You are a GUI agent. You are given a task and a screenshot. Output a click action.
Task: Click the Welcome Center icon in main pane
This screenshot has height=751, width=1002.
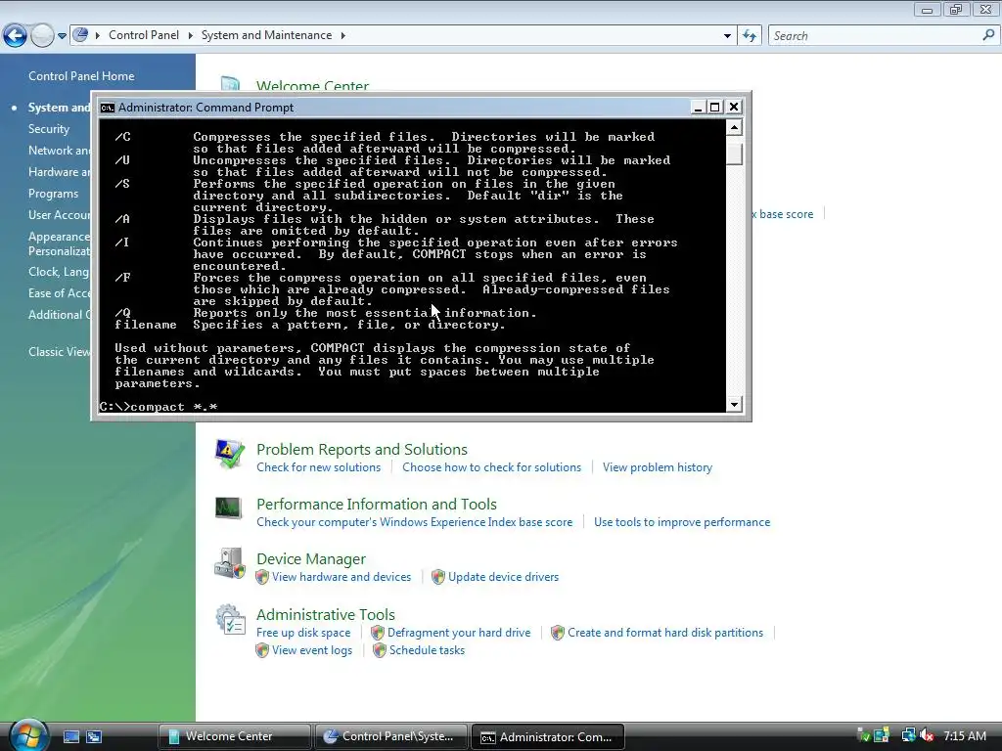[x=230, y=84]
